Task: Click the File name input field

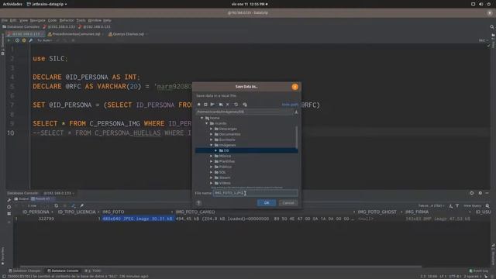Action: [255, 193]
